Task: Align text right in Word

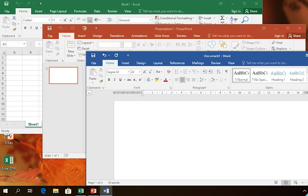Action: click(x=188, y=80)
